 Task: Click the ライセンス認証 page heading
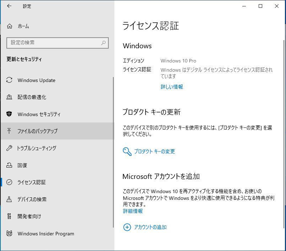[151, 26]
